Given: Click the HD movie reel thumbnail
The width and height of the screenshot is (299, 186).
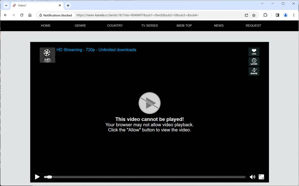Looking at the screenshot, I should point(47,55).
